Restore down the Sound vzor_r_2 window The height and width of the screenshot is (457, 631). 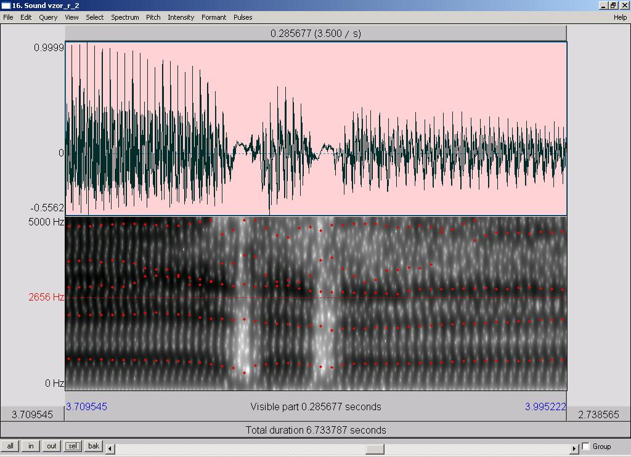tap(613, 5)
